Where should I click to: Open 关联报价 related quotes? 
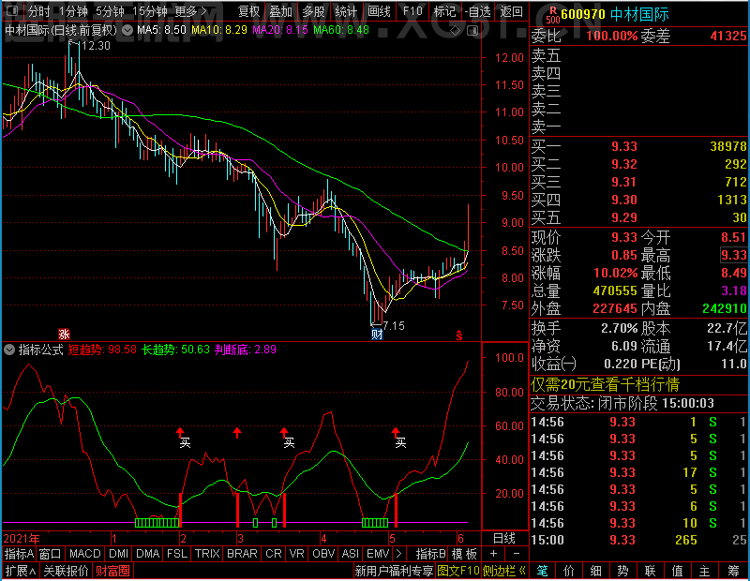tap(66, 571)
